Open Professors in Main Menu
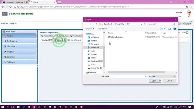 click(x=19, y=41)
